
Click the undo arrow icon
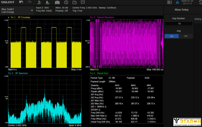coord(21,2)
